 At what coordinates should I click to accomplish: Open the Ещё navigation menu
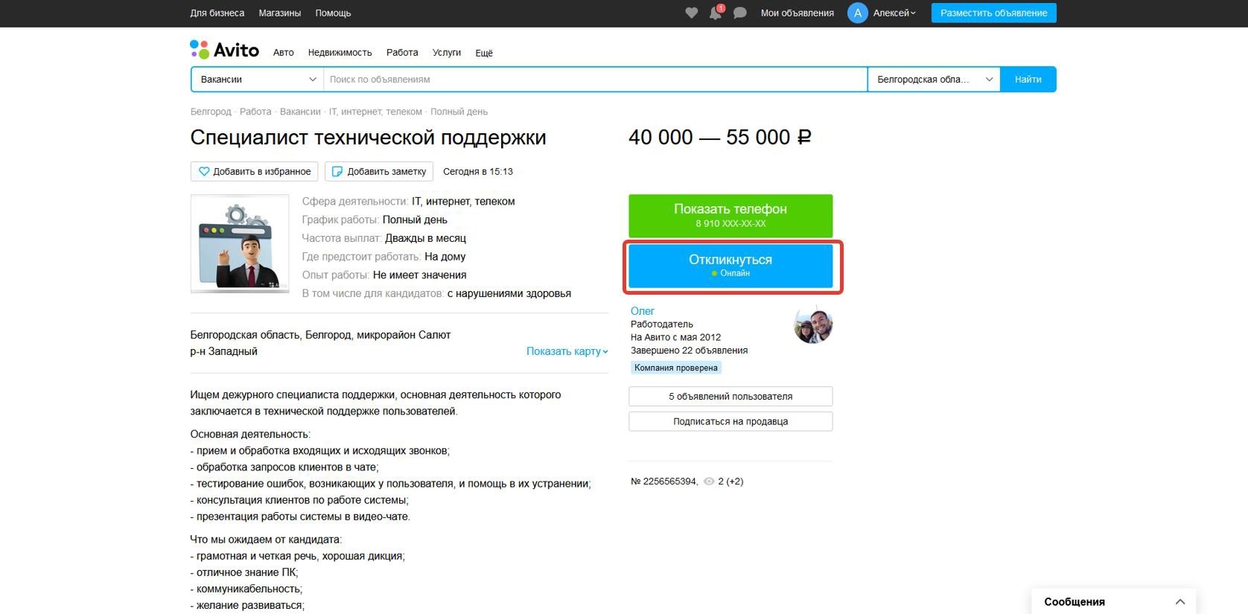(484, 53)
